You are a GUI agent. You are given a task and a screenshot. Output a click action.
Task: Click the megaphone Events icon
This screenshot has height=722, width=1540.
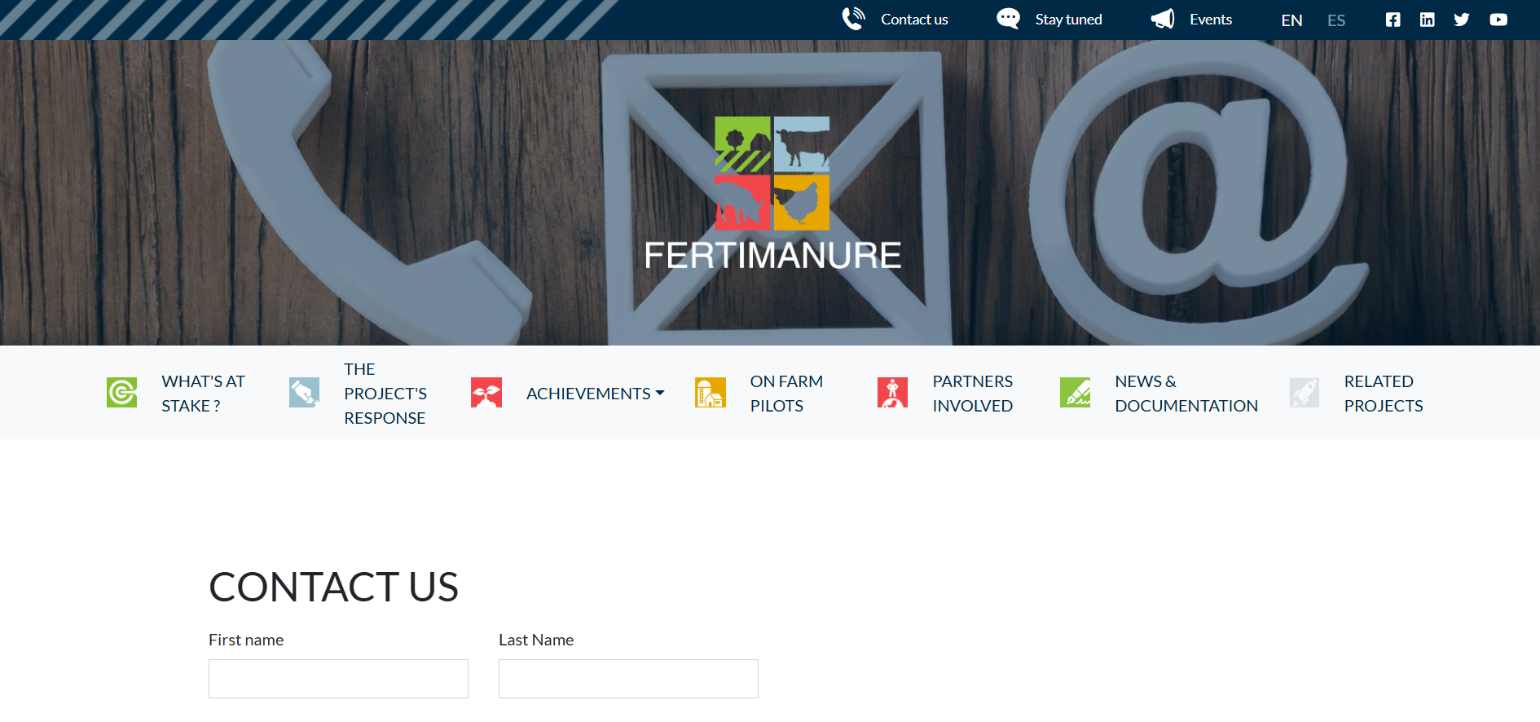point(1163,19)
